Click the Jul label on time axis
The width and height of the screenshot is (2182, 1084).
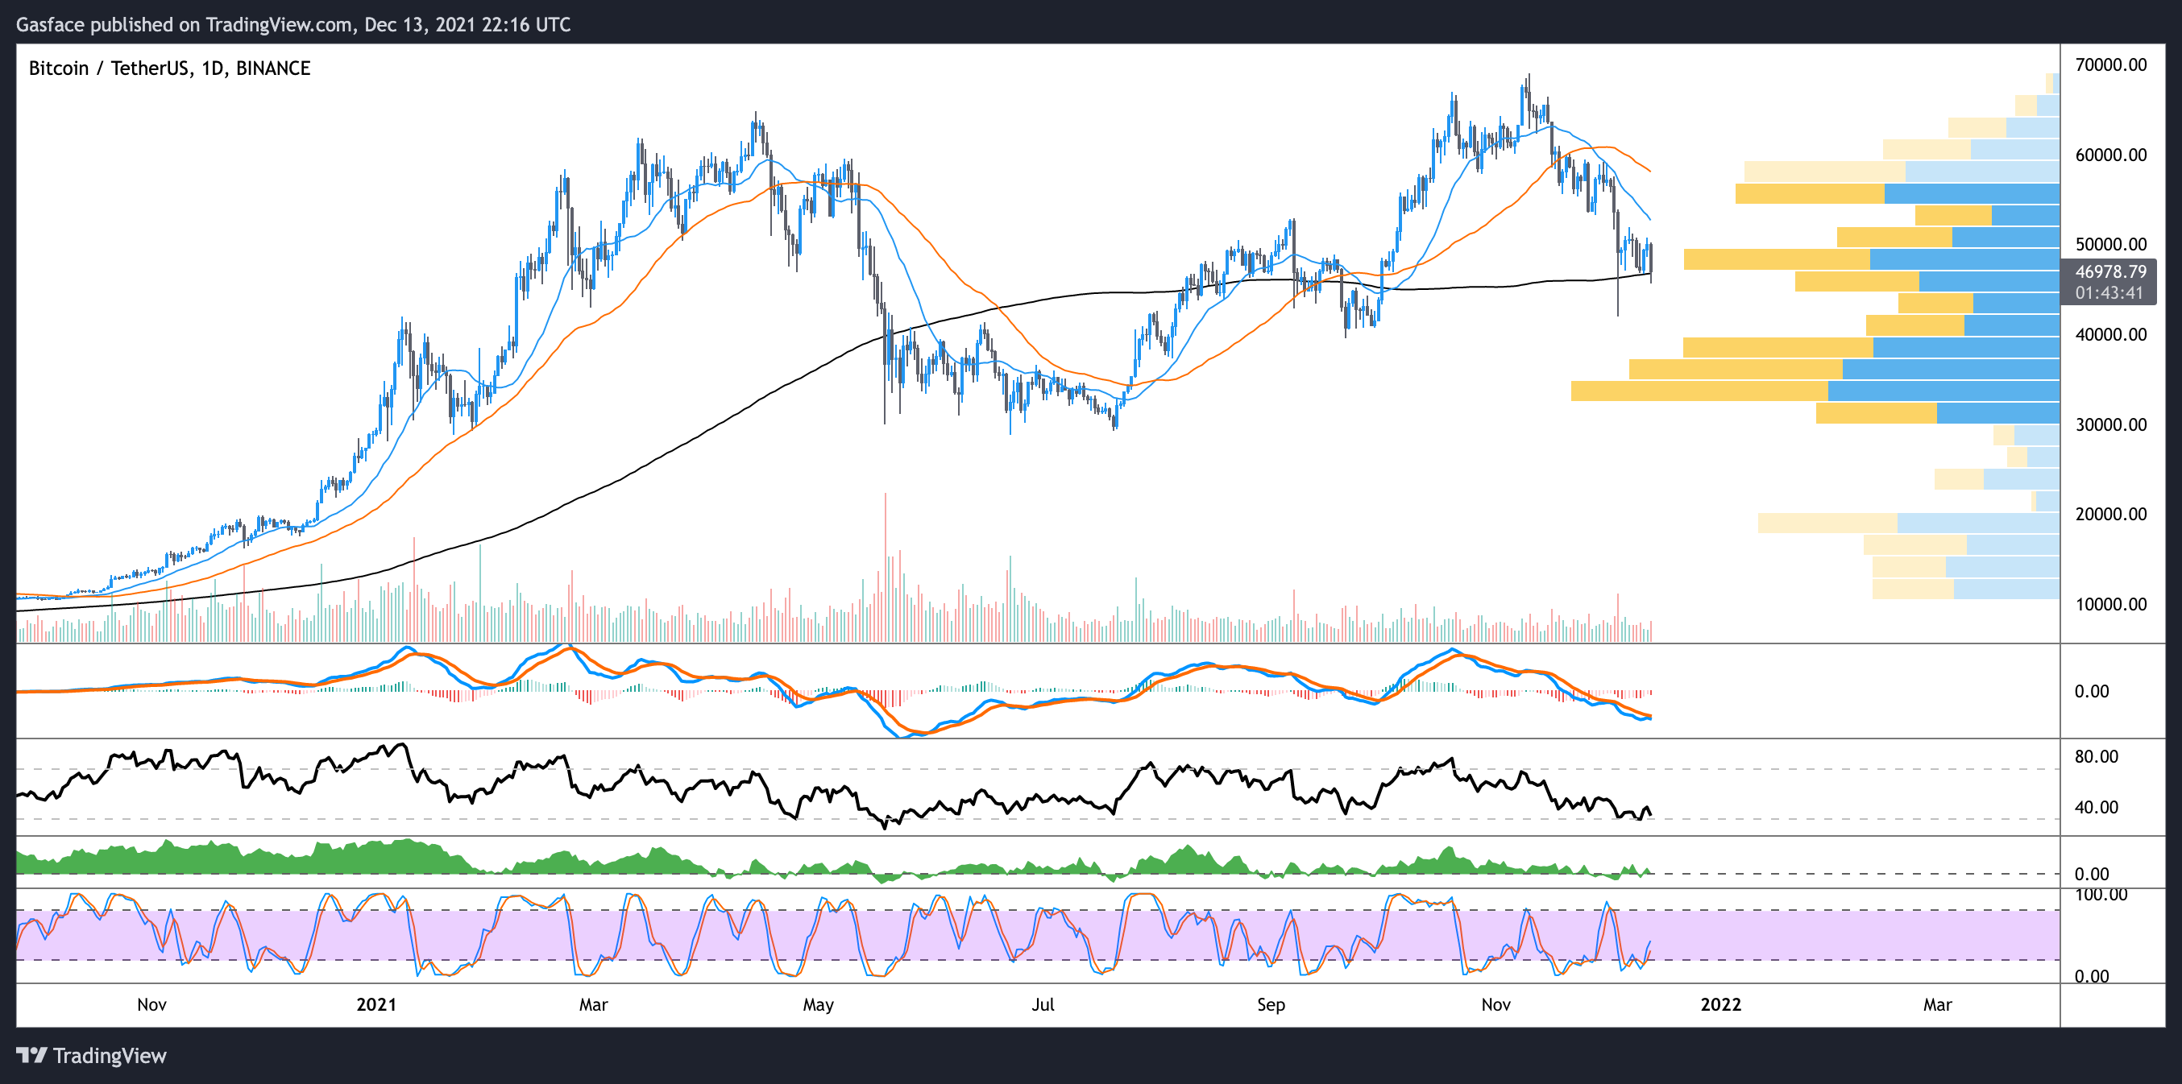1043,1004
